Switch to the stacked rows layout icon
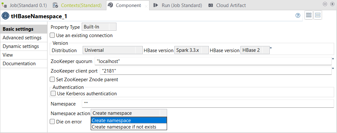Screen dimensions: 337x133 click(x=318, y=15)
